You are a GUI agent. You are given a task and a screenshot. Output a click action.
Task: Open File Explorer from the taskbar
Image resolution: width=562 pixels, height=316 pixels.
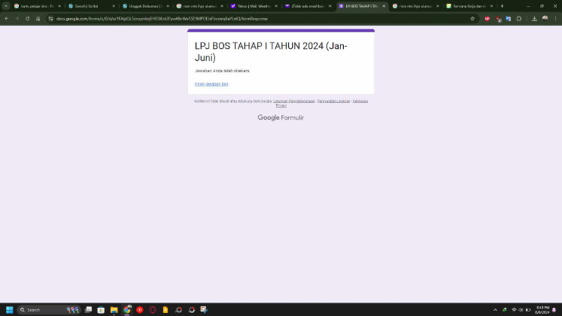coord(114,309)
